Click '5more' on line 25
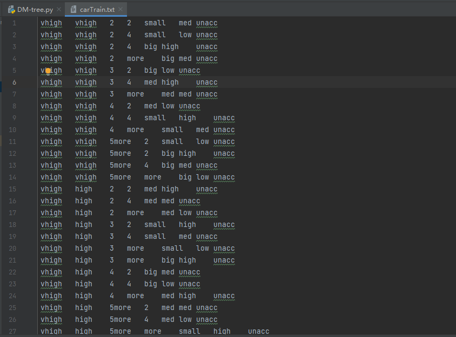This screenshot has height=337, width=456. tap(120, 308)
